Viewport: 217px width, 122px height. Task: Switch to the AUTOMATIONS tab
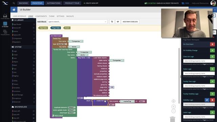coord(54,3)
